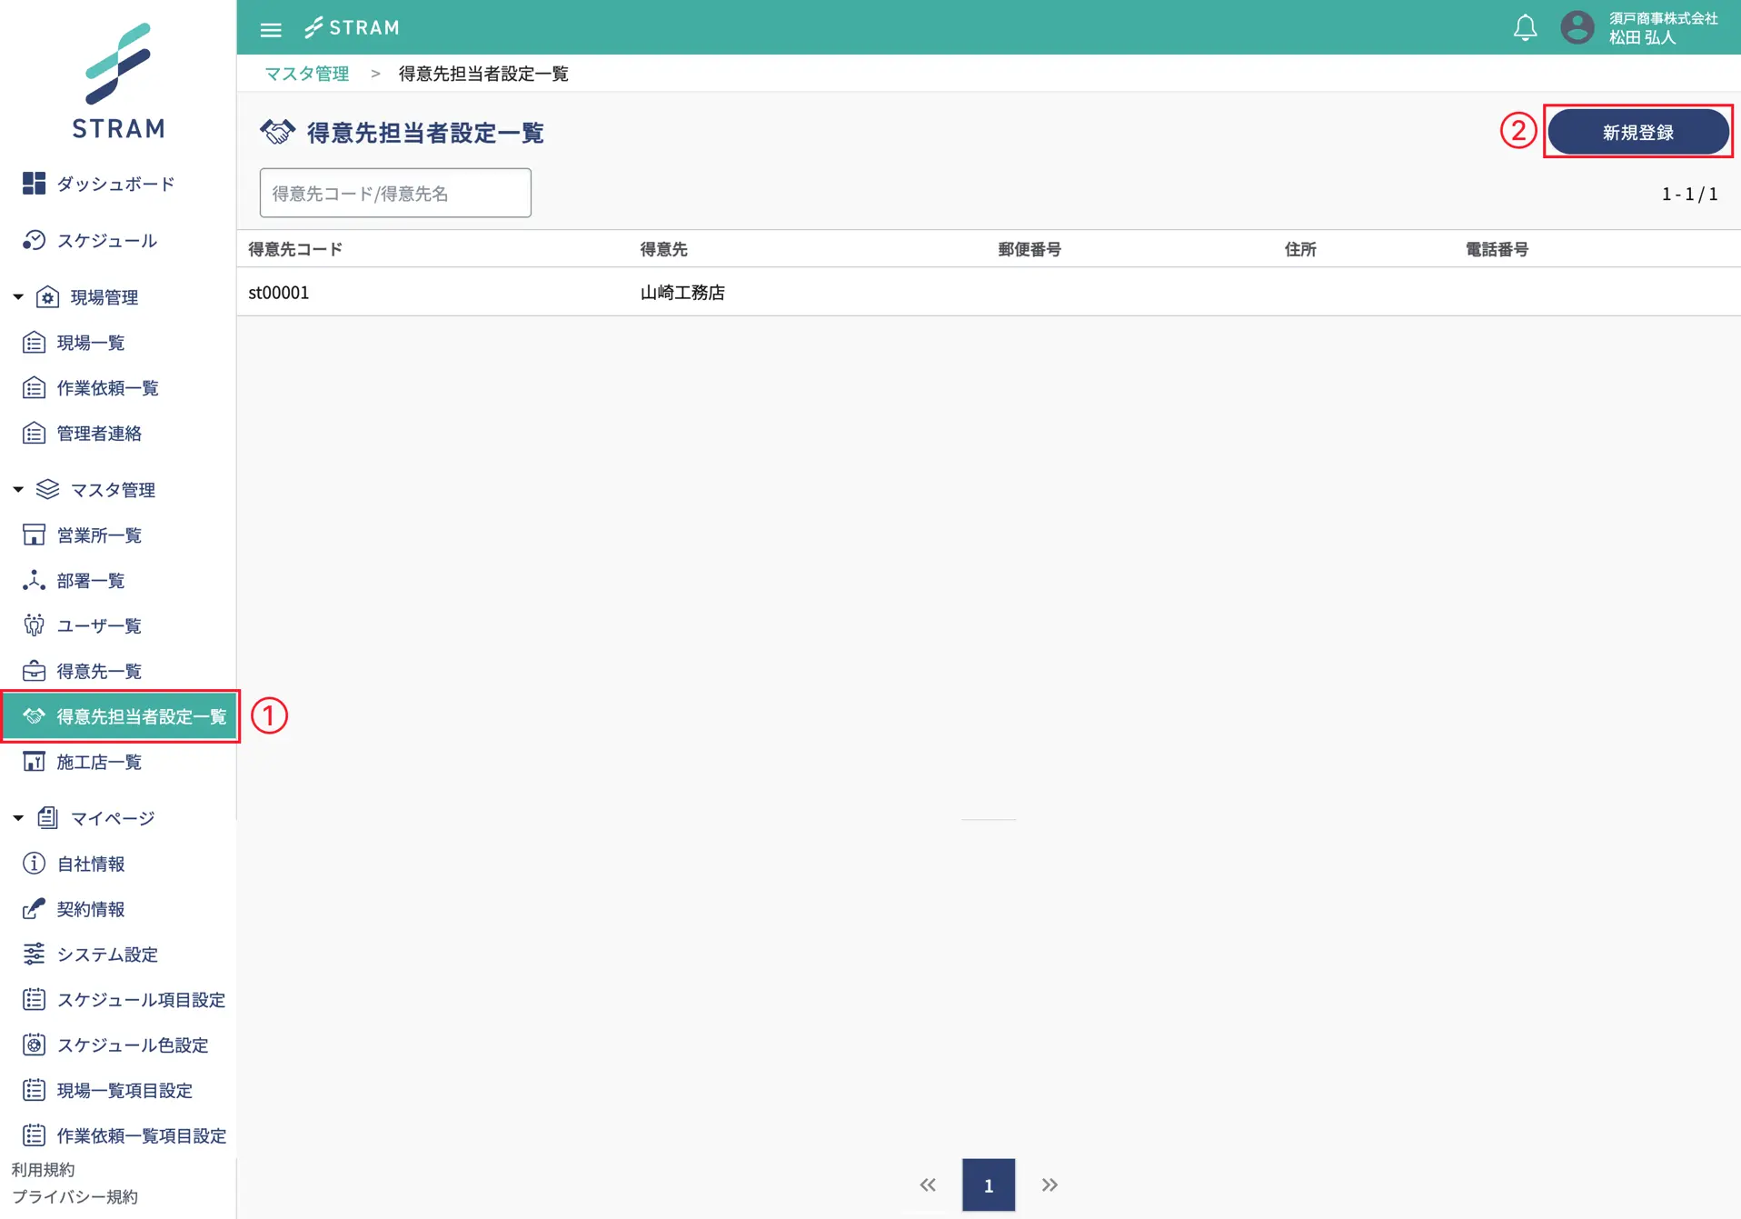
Task: Collapse the 現場管理 section arrow
Action: coord(18,297)
